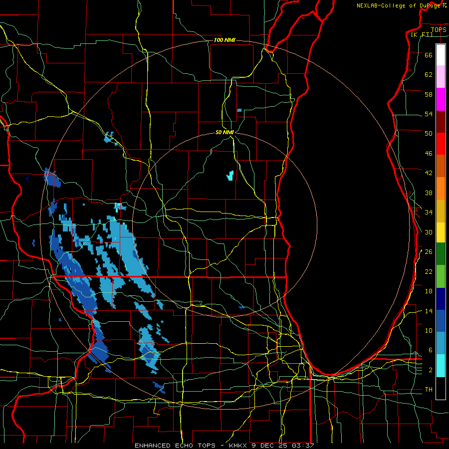This screenshot has width=449, height=449.
Task: Click the cyan echo inside the 50 NMI ring
Action: coord(230,176)
